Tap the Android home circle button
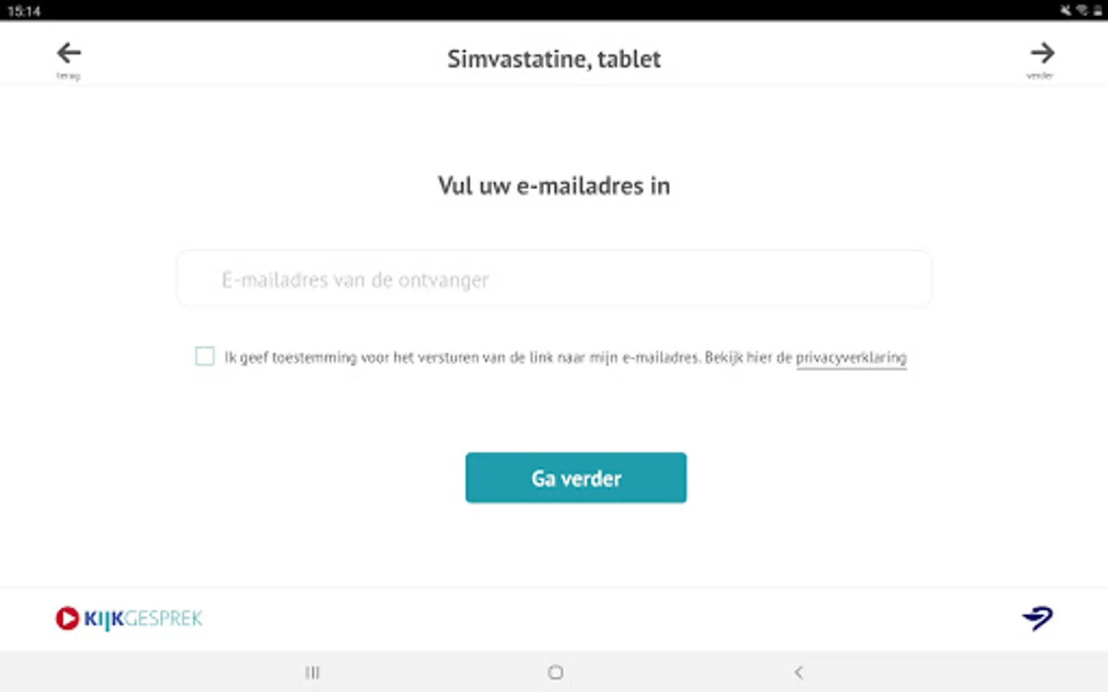The width and height of the screenshot is (1108, 692). tap(556, 673)
